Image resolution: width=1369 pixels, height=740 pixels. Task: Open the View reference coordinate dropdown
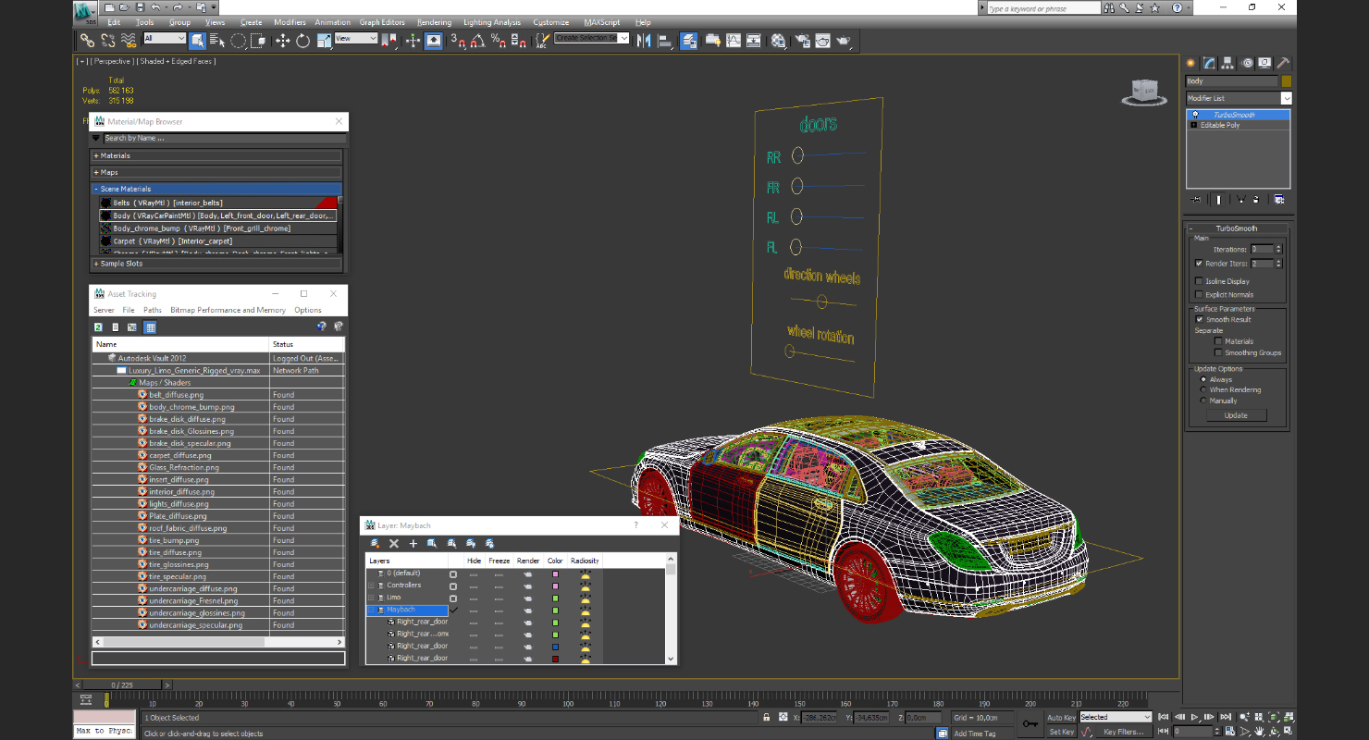pyautogui.click(x=356, y=38)
